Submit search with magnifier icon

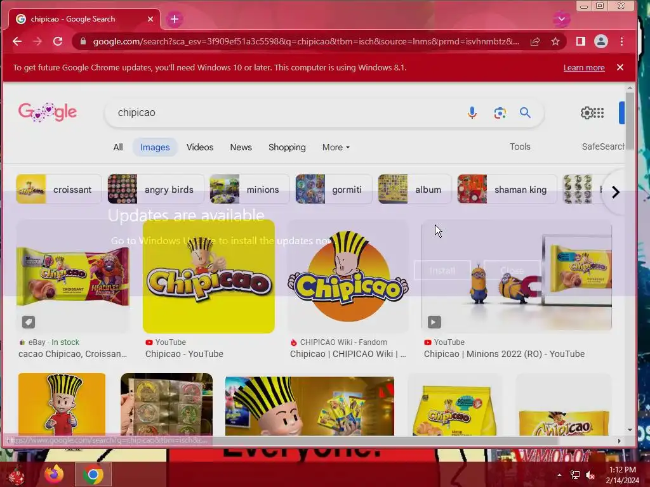(525, 113)
